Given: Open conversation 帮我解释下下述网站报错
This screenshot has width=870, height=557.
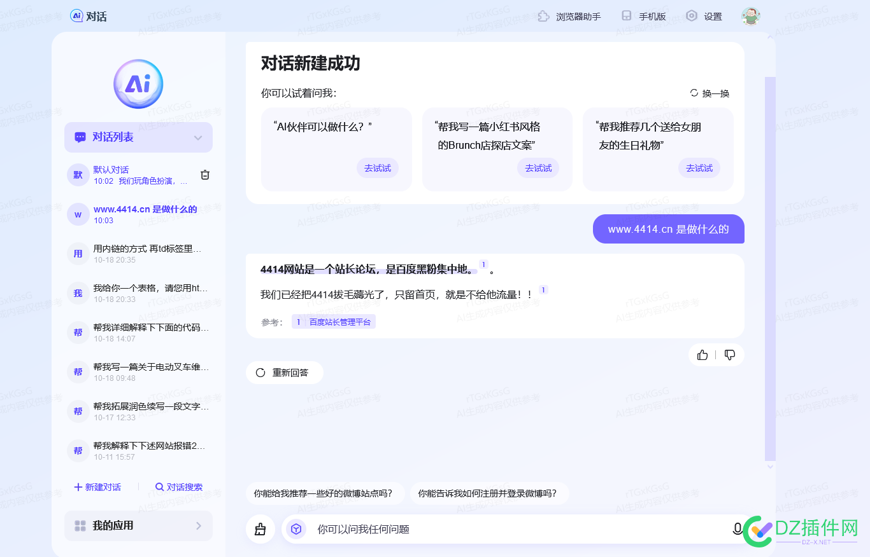Looking at the screenshot, I should tap(138, 451).
